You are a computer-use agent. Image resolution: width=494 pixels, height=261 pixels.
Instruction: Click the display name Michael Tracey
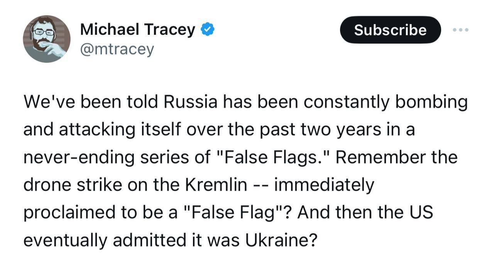138,30
